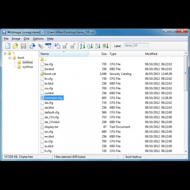Click inside the Label text field
190x190 pixels.
coord(136,46)
